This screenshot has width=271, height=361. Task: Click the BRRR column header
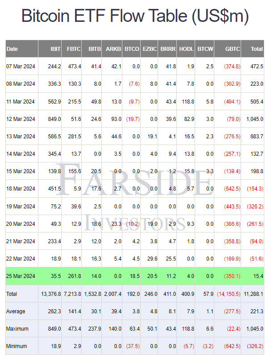[167, 49]
